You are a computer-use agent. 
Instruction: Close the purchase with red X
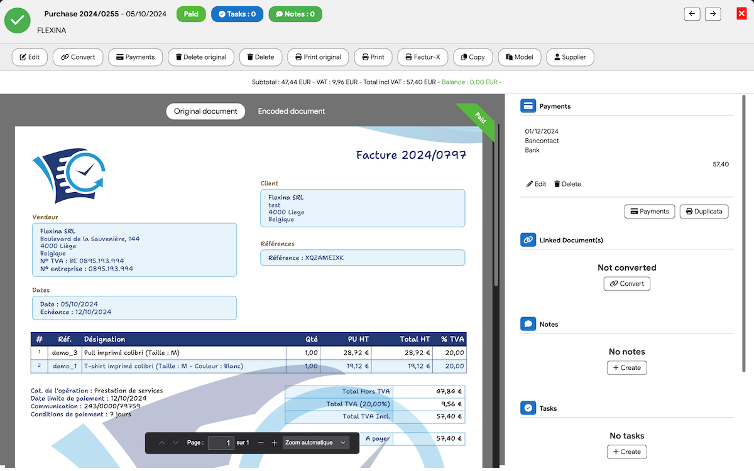coord(741,14)
